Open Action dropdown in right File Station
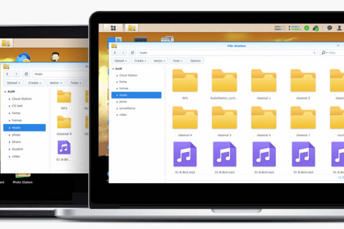344x229 pixels. tap(159, 60)
